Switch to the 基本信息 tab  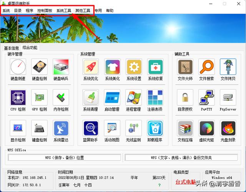click(12, 48)
